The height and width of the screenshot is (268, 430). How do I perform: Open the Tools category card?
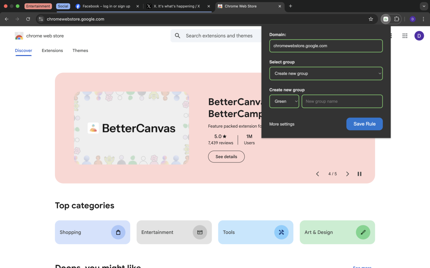256,232
